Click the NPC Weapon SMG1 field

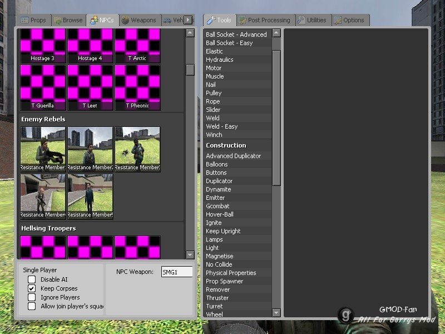177,272
